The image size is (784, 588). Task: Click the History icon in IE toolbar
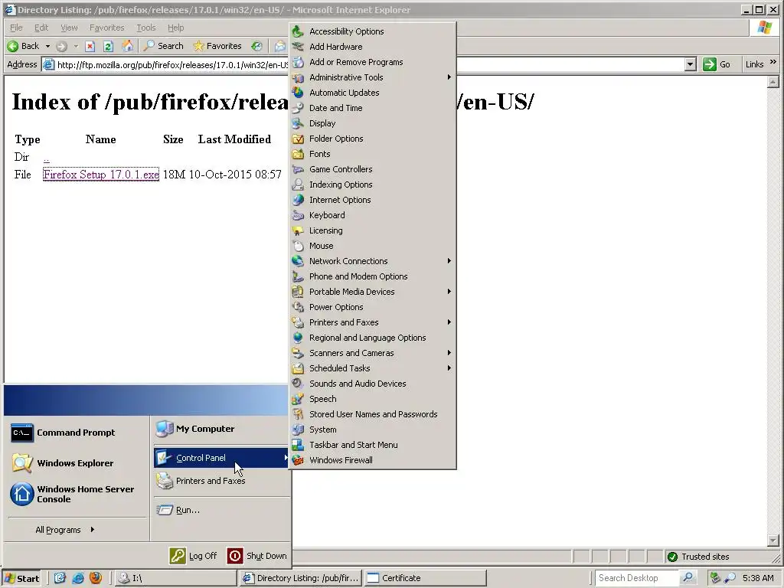click(256, 46)
